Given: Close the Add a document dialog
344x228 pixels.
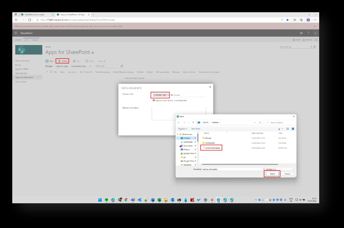Looking at the screenshot, I should click(210, 87).
